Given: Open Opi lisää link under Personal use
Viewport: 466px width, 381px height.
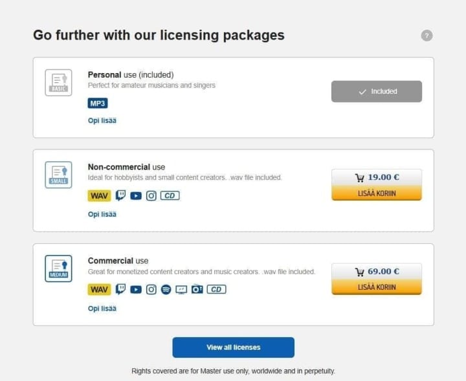Looking at the screenshot, I should (x=102, y=120).
